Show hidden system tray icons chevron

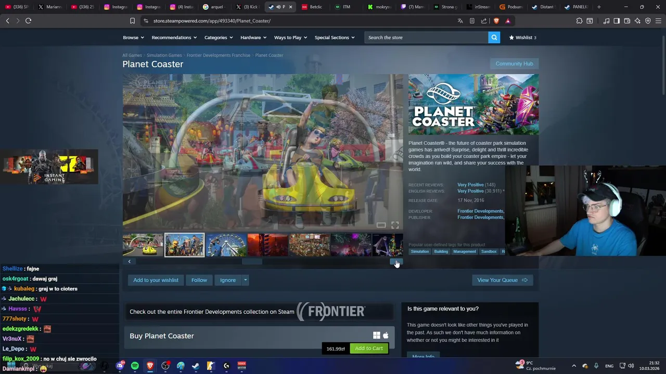[574, 366]
